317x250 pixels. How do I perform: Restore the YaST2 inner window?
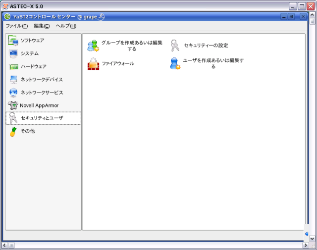coord(291,17)
